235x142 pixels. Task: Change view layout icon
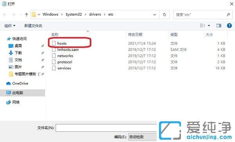click(202, 25)
